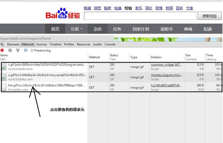Open the 音乐 link
Image resolution: width=223 pixels, height=143 pixels.
click(x=139, y=8)
